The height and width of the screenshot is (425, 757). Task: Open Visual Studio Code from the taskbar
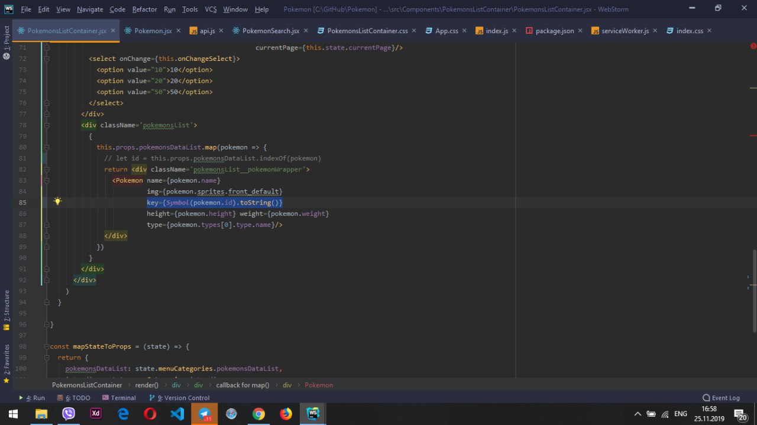[x=177, y=414]
